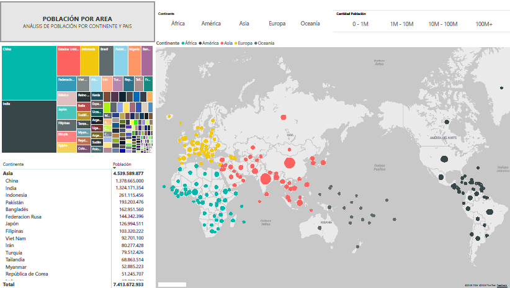Click the Russia bubble on the map
510x288 pixels.
pyautogui.click(x=284, y=117)
